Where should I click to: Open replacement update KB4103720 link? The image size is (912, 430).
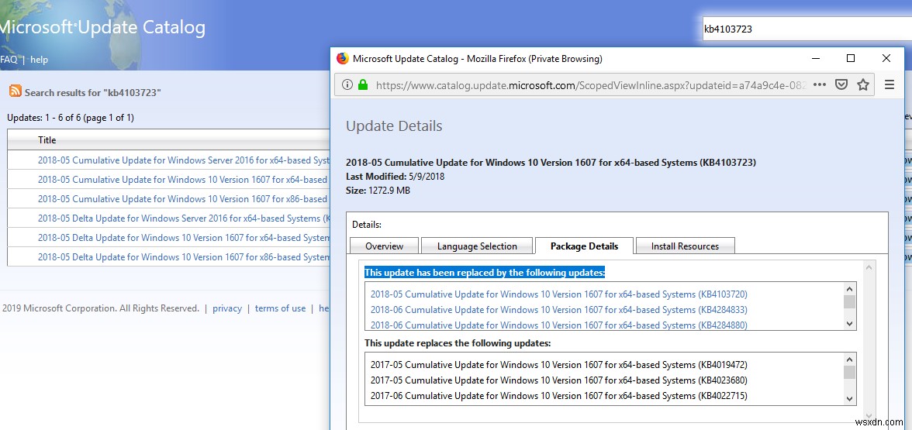tap(559, 294)
